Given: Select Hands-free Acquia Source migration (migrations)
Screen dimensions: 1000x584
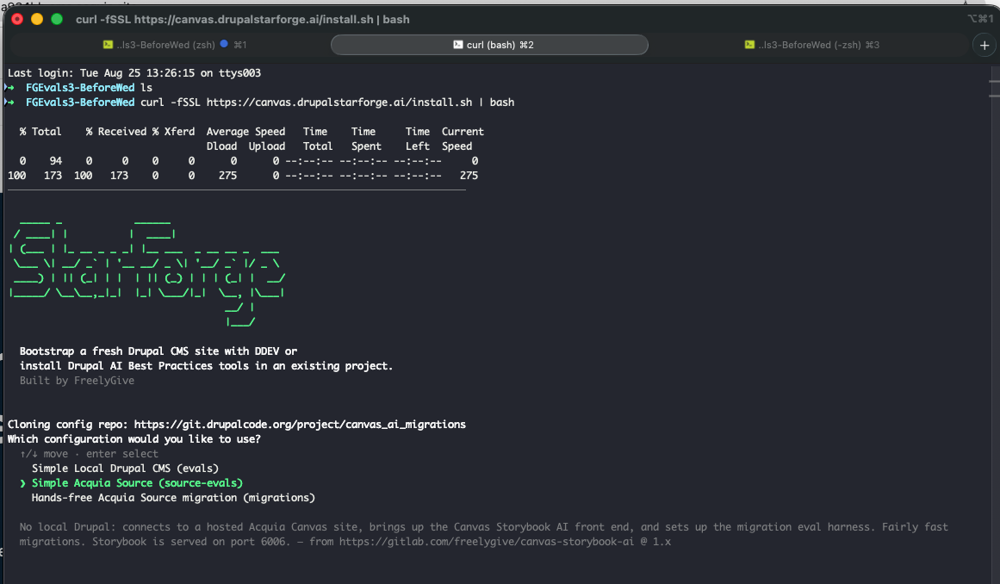Looking at the screenshot, I should (173, 497).
